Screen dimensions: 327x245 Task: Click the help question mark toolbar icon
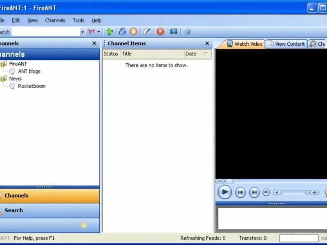coord(187,32)
